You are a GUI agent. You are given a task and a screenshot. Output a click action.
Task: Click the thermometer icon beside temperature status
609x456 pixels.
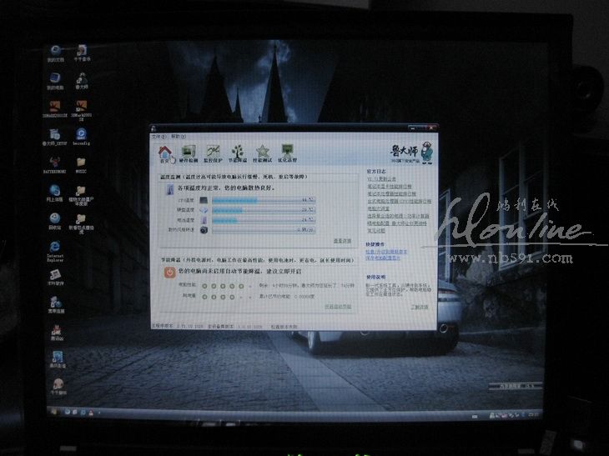point(170,189)
